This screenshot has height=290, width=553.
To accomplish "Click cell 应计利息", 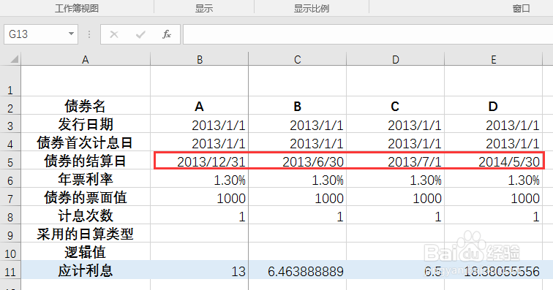I will 86,270.
